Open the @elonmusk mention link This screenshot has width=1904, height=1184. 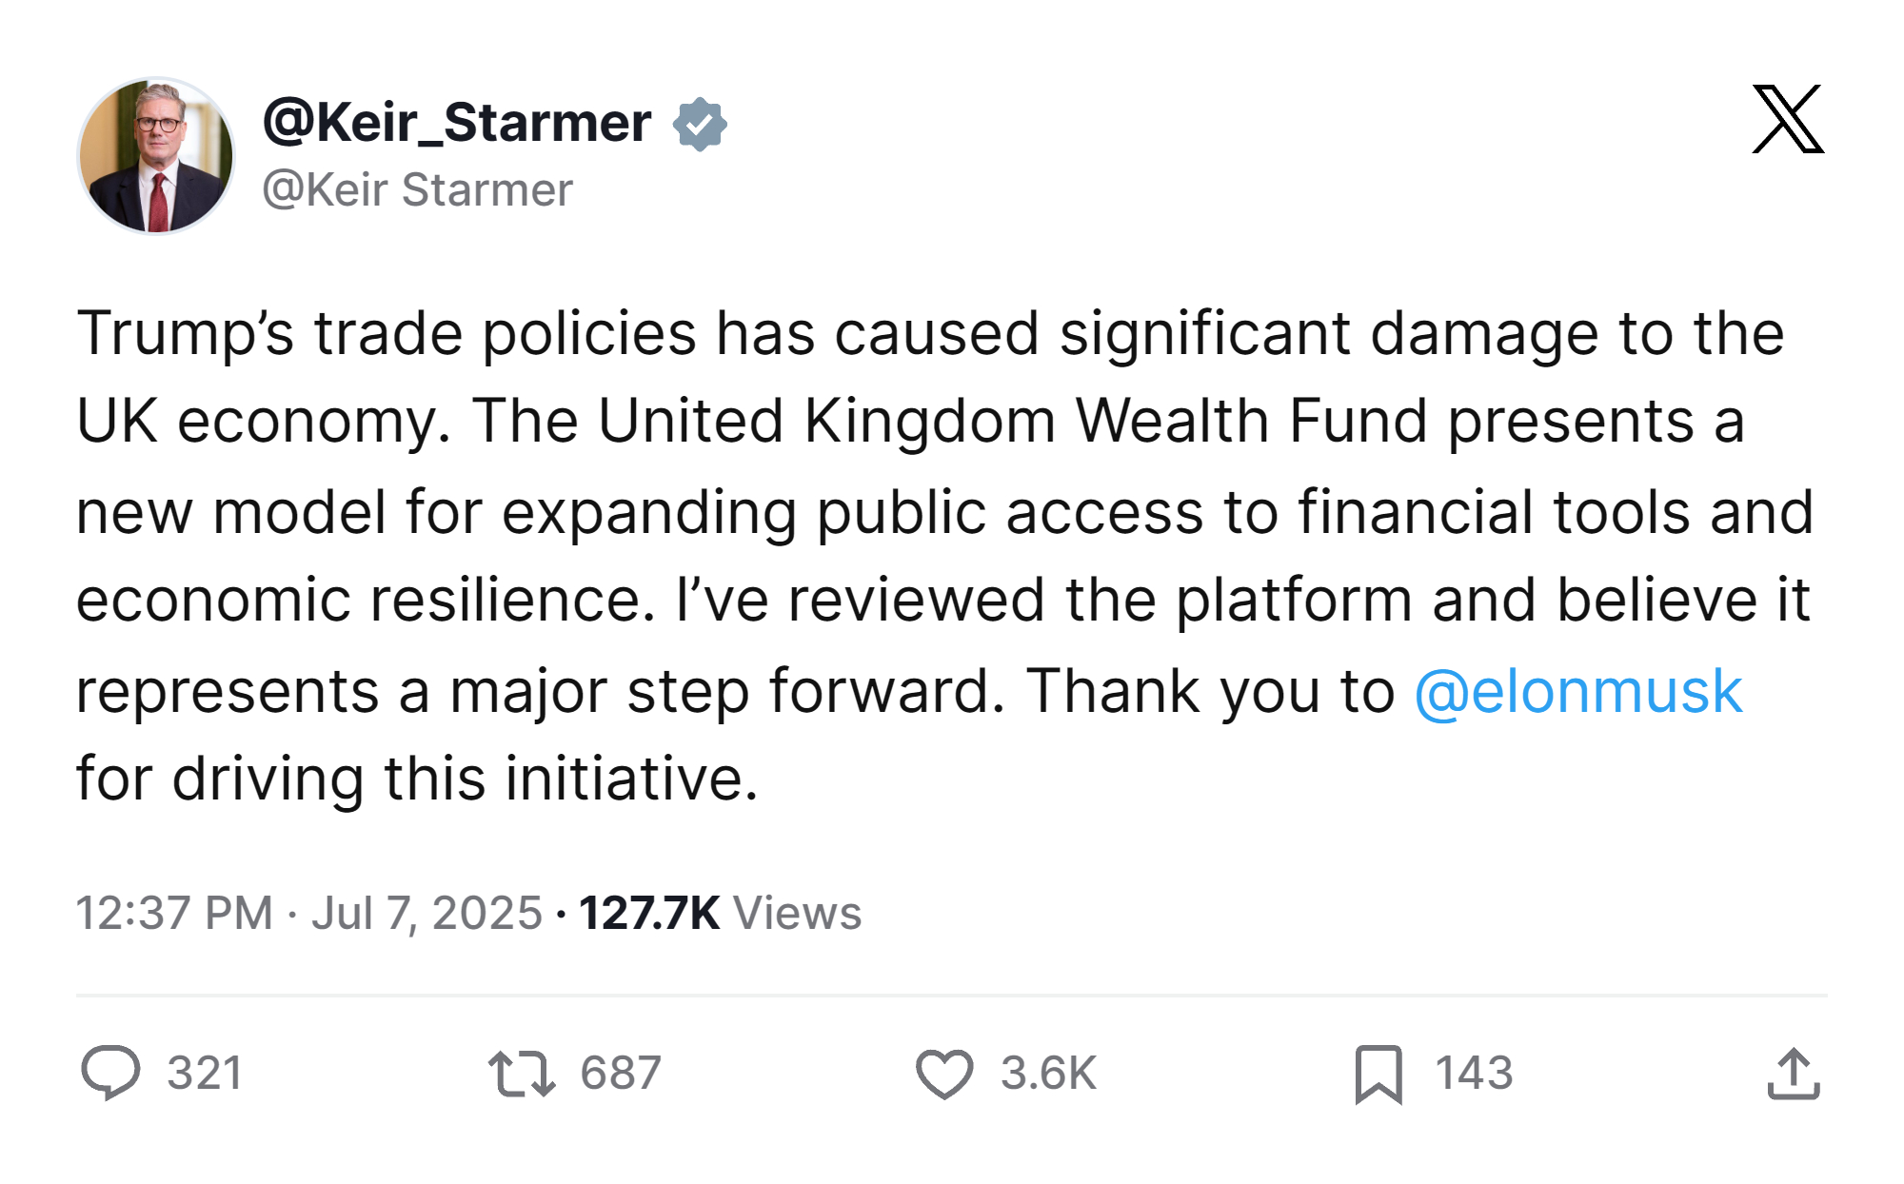tap(1577, 691)
